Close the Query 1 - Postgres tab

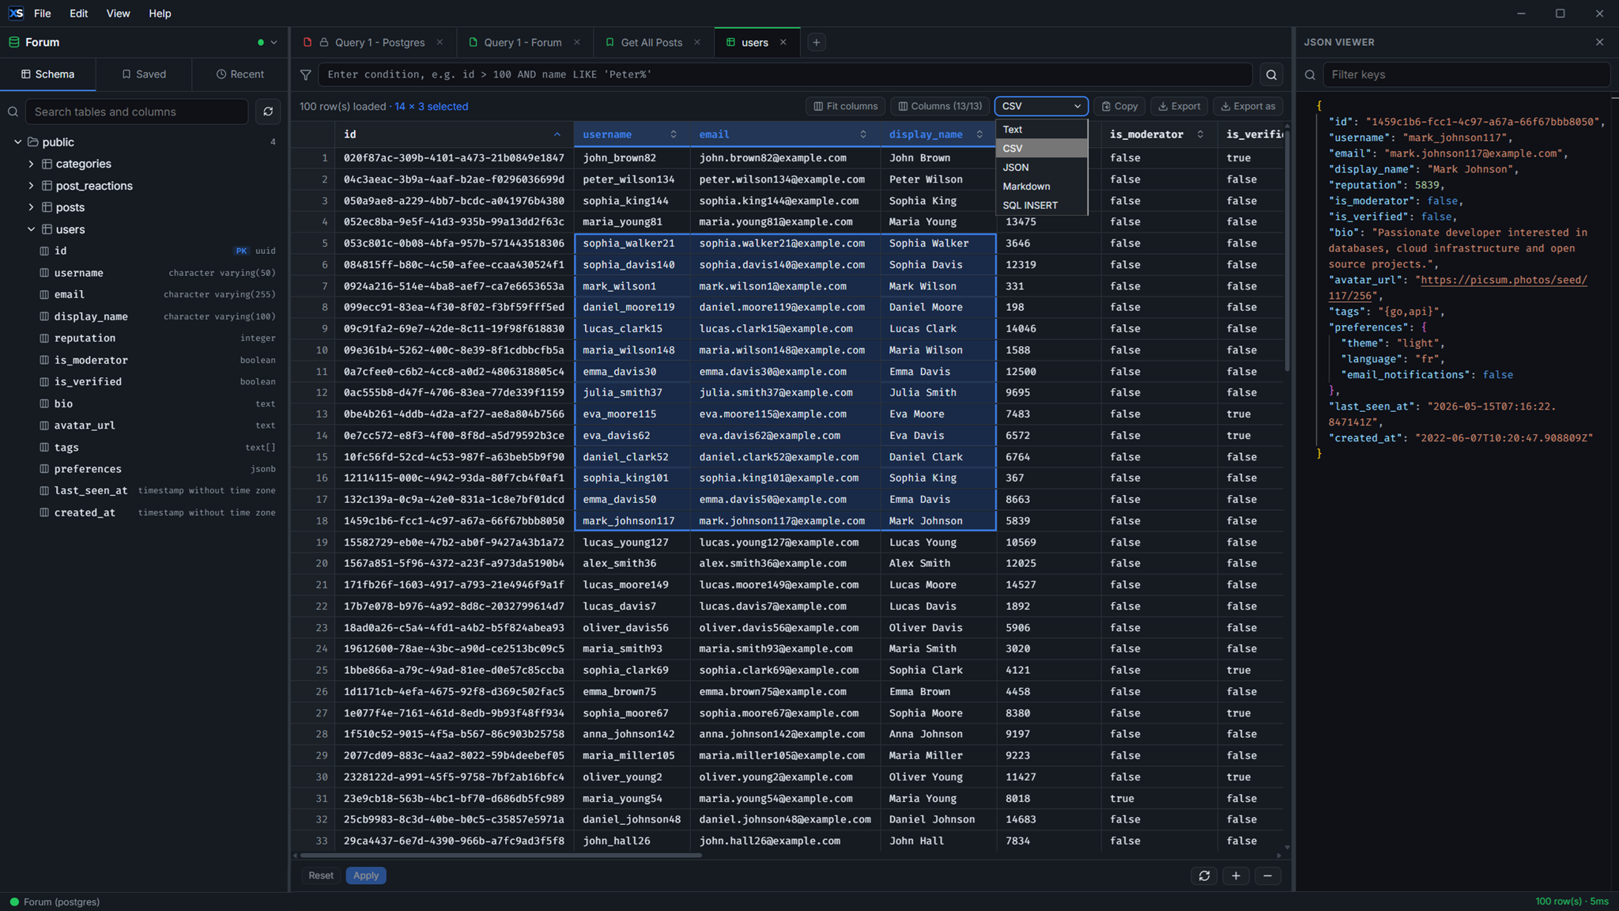(440, 43)
